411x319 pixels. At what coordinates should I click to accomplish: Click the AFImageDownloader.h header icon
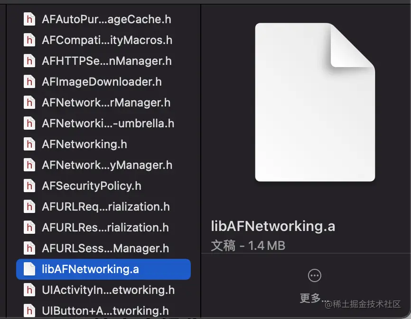[x=29, y=82]
